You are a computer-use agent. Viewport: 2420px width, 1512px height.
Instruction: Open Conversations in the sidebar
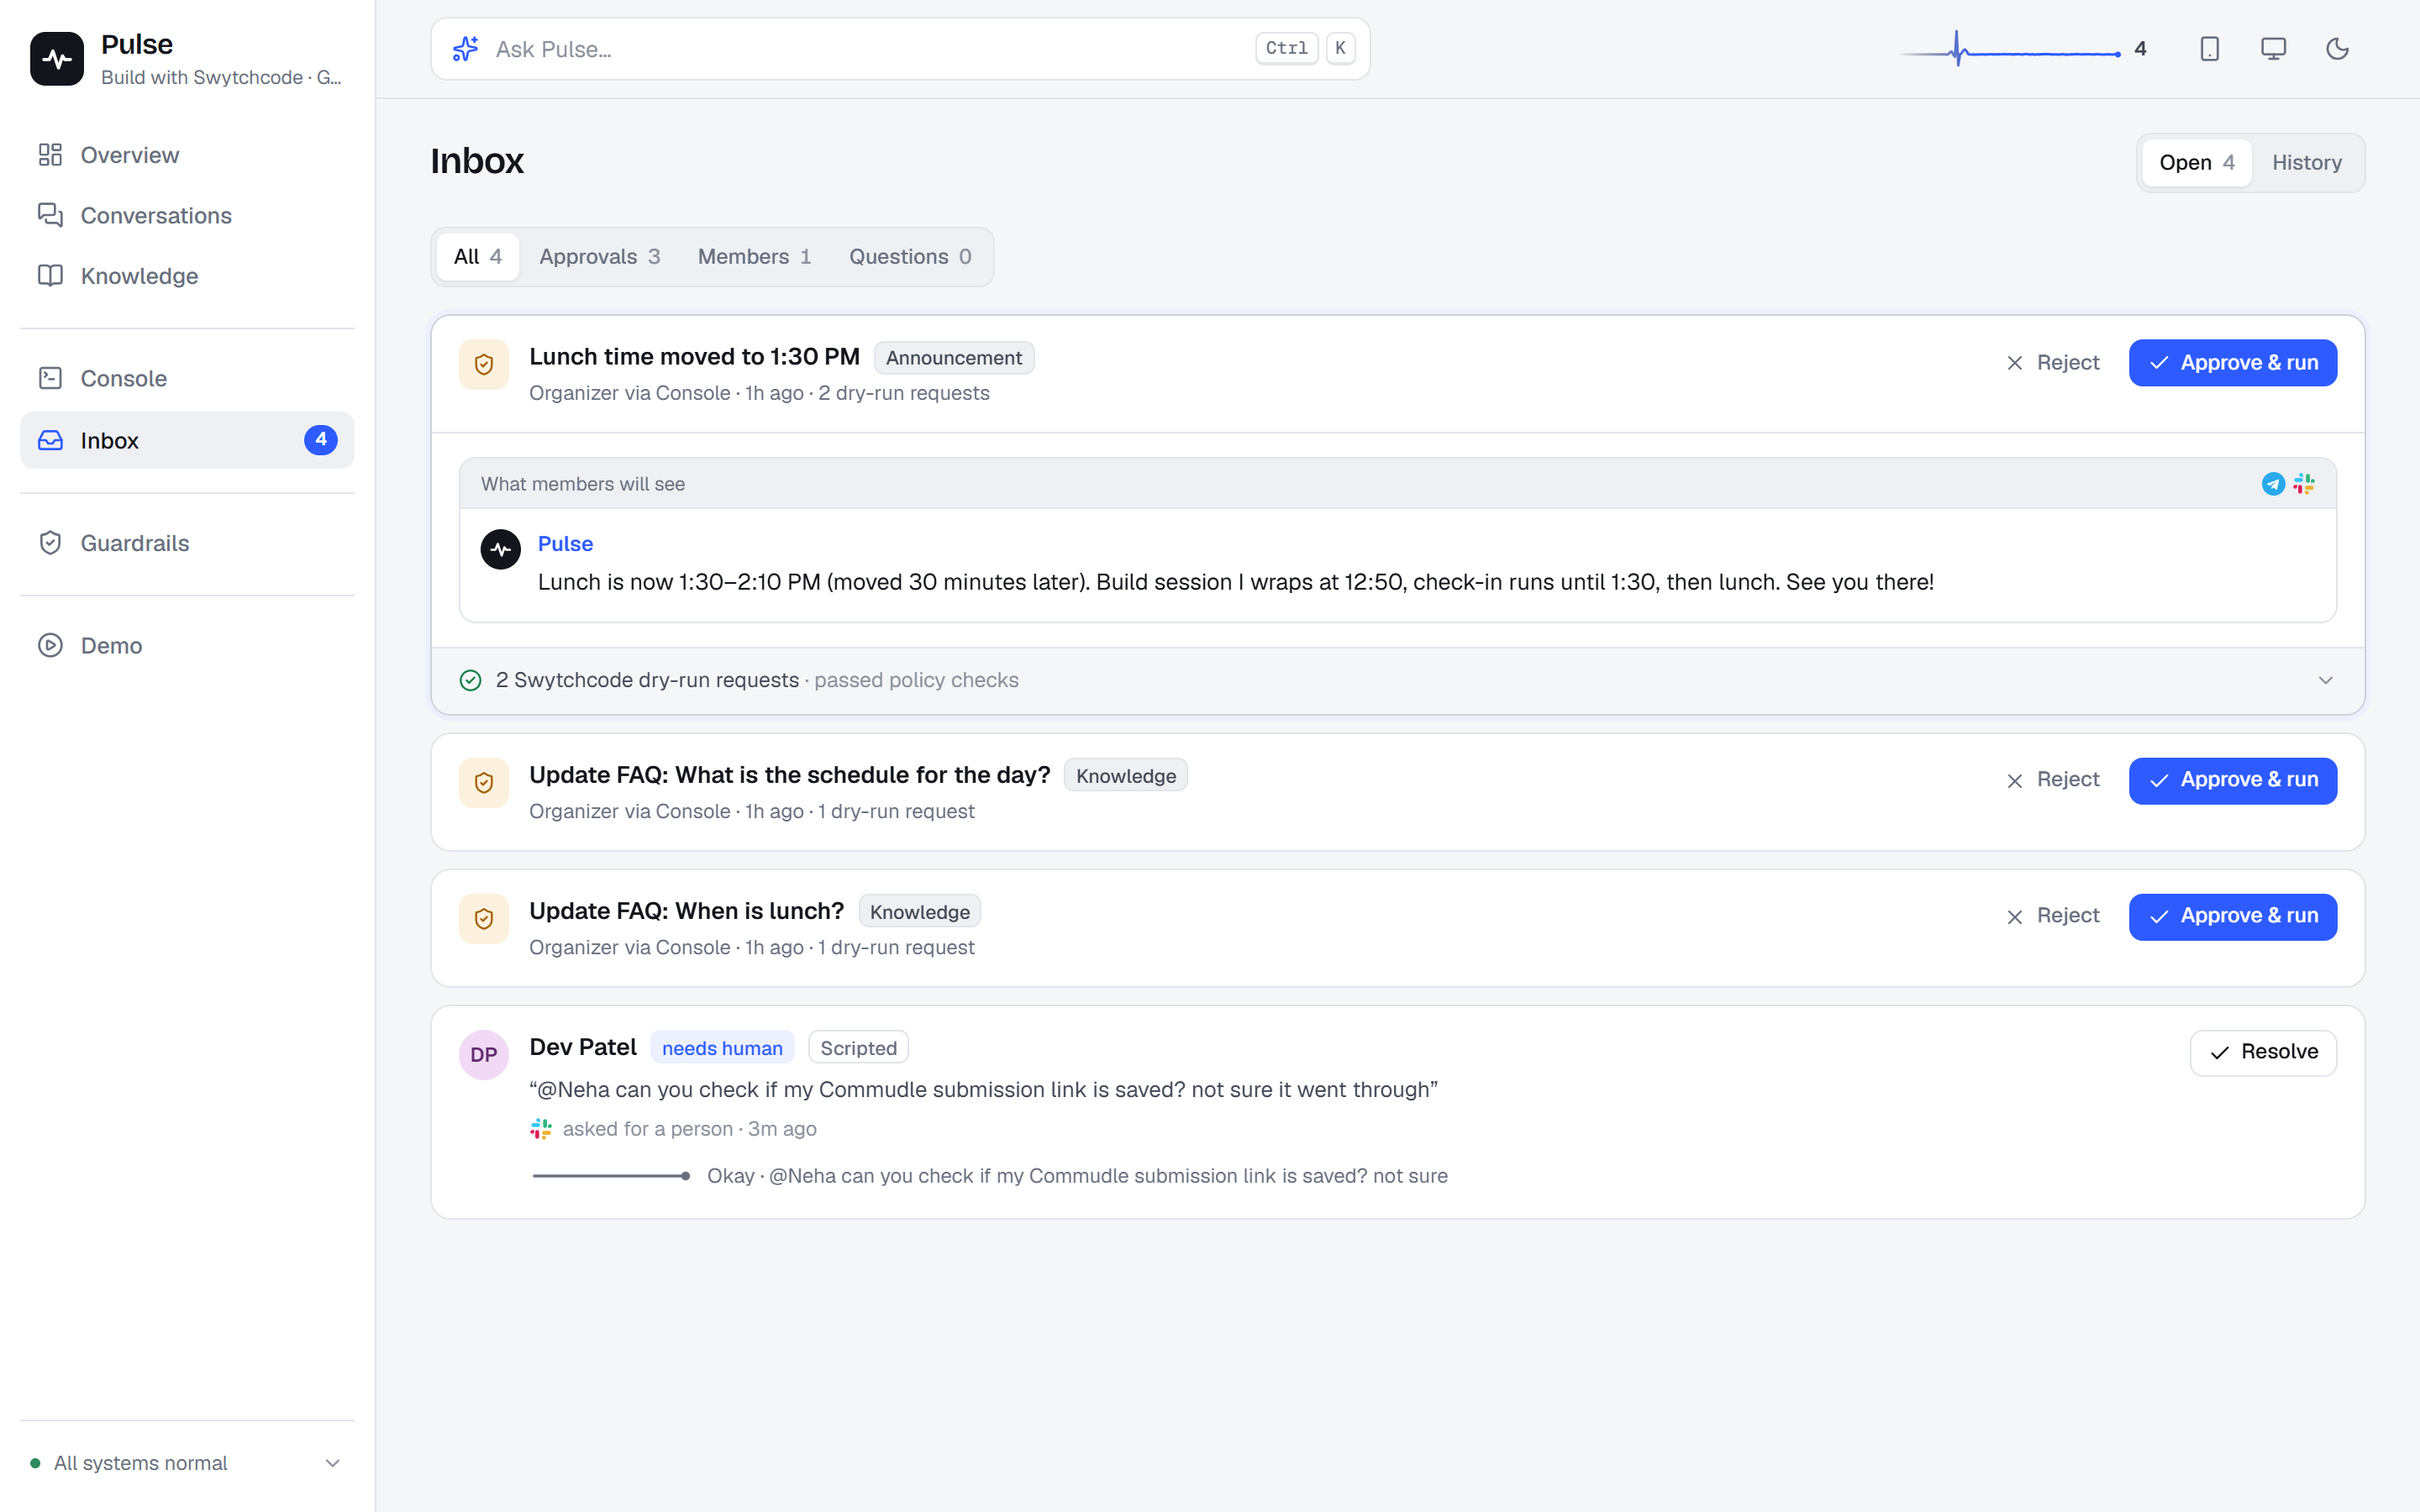(x=187, y=215)
